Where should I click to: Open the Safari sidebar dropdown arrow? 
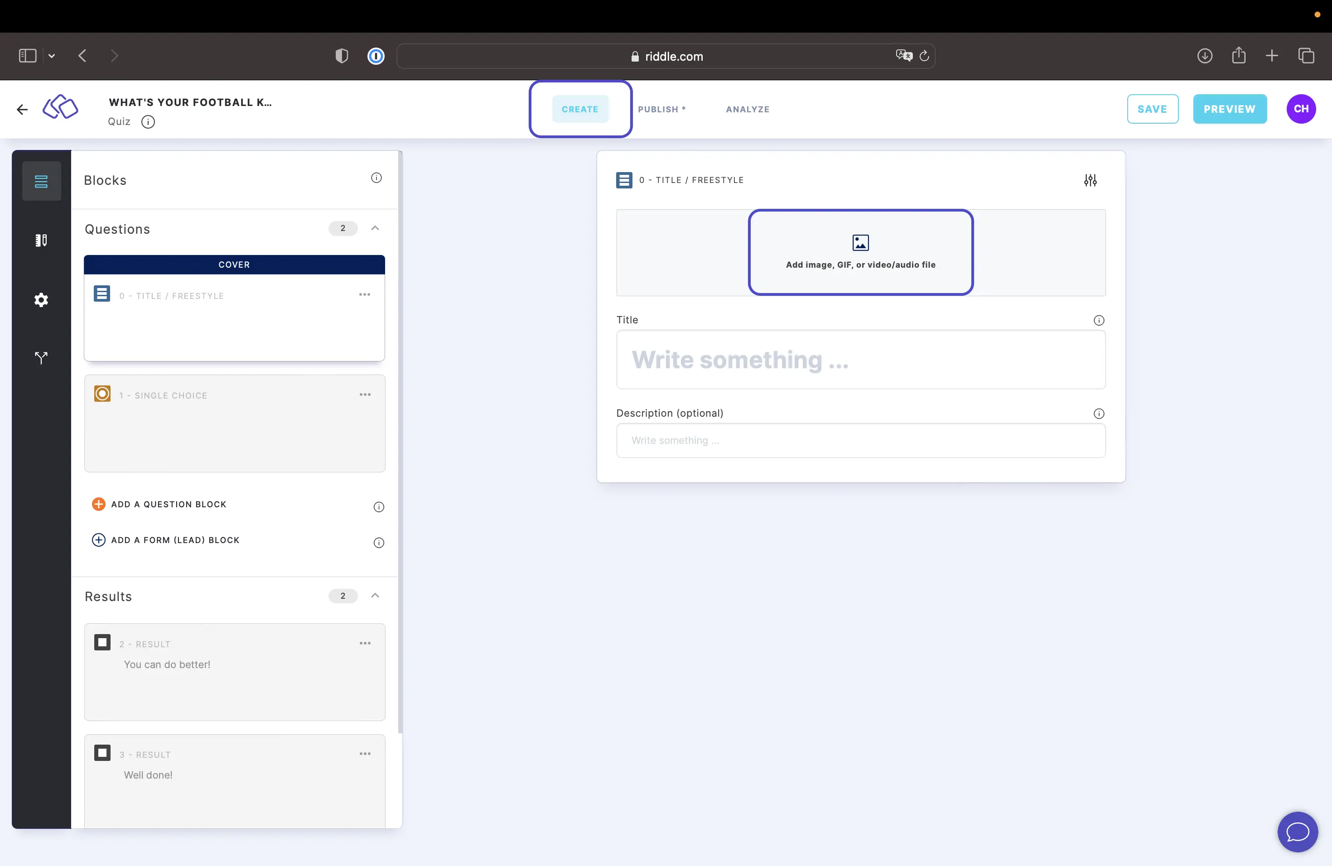coord(52,56)
